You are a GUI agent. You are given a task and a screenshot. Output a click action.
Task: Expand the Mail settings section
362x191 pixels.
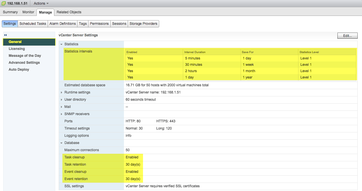click(x=61, y=106)
